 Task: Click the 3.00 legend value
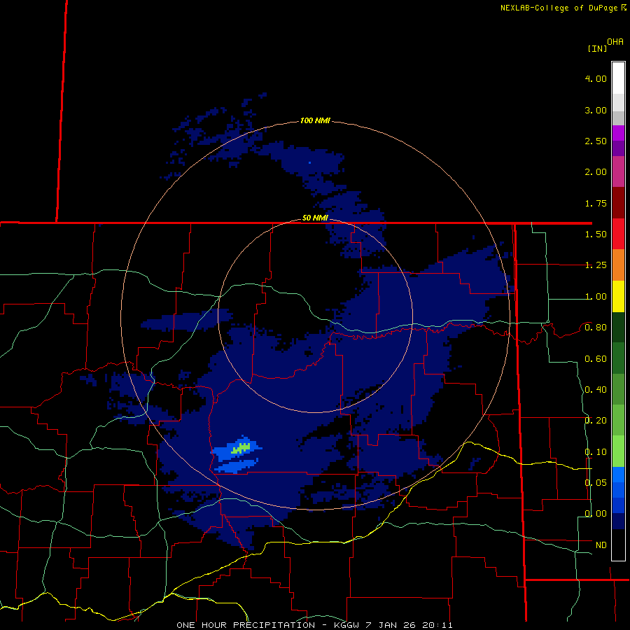(596, 110)
